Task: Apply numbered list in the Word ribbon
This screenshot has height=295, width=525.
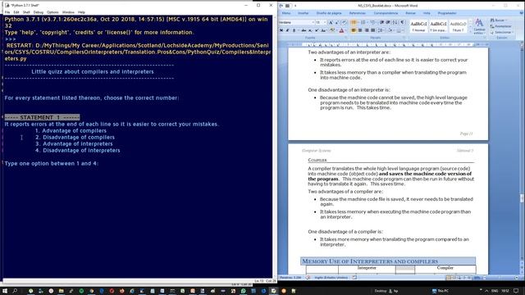Action: (363, 22)
